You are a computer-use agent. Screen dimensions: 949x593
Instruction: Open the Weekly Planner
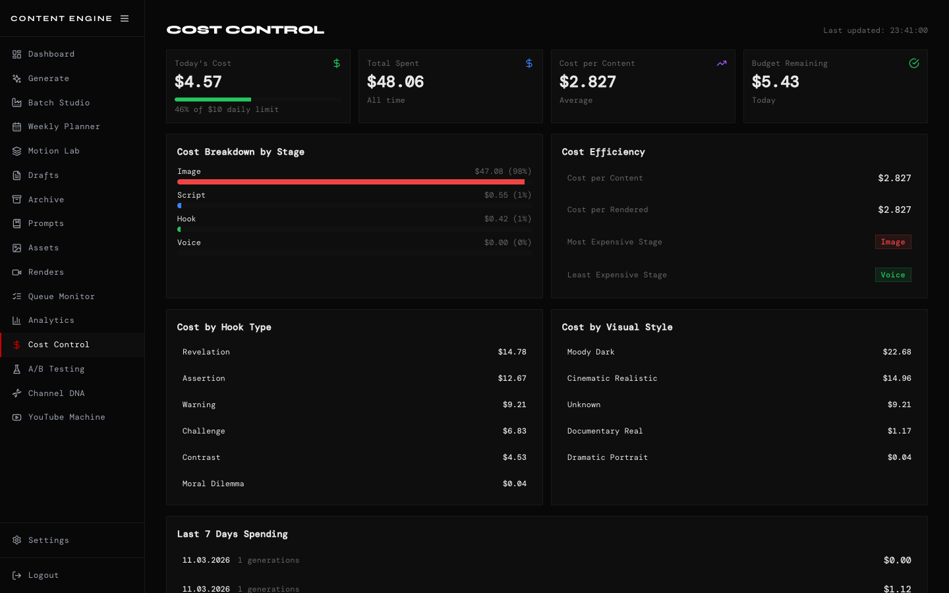(64, 127)
